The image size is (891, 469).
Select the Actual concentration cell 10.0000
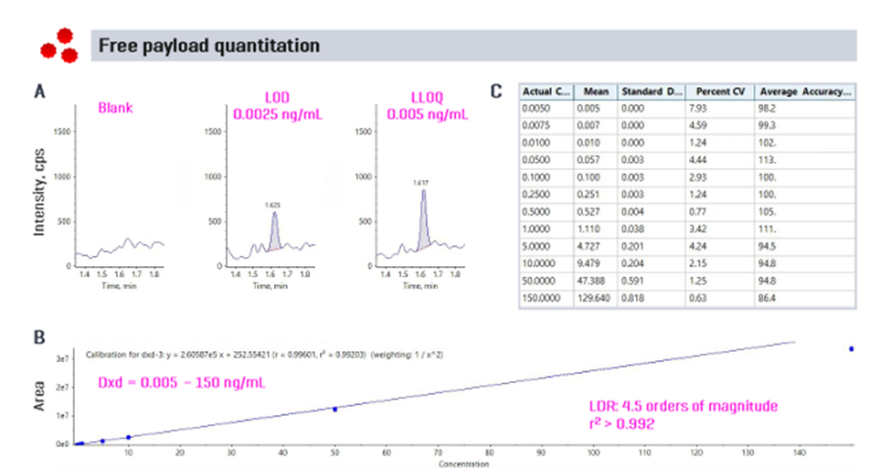click(x=538, y=263)
